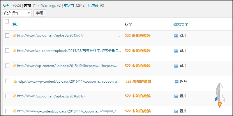Select checkbox for the 2015/12 linepassw row
This screenshot has height=116, width=233.
[7, 66]
